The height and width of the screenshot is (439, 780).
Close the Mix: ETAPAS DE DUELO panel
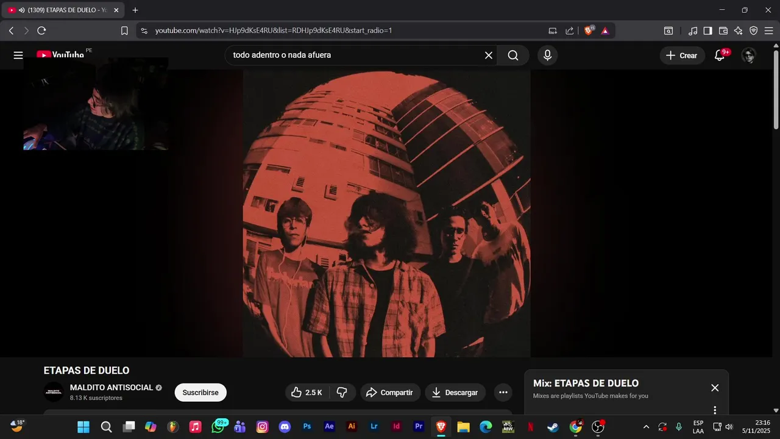(x=715, y=388)
